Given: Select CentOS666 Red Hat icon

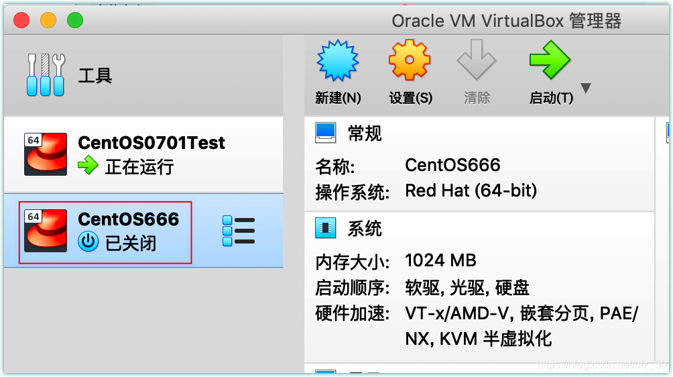Looking at the screenshot, I should coord(46,231).
